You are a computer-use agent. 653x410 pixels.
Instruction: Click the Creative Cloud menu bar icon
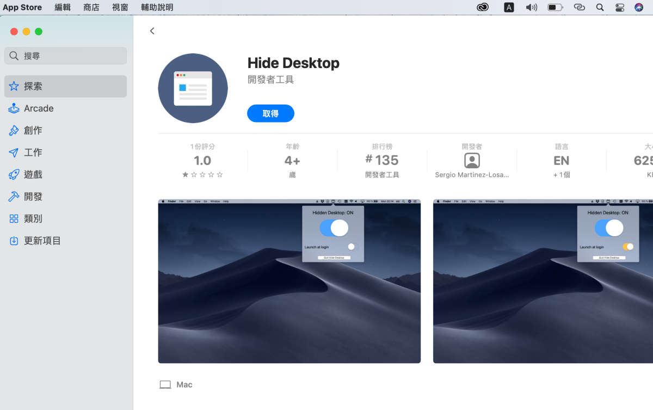483,7
